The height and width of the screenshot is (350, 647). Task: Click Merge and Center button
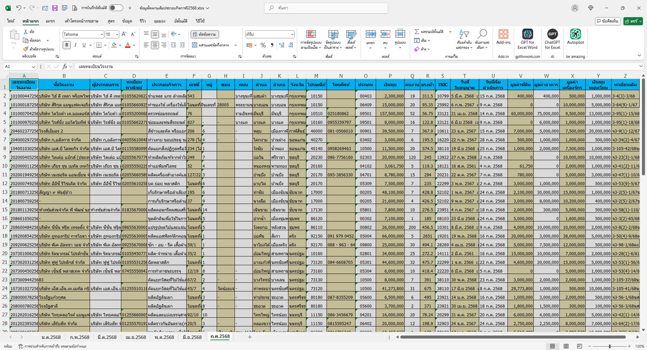[211, 45]
